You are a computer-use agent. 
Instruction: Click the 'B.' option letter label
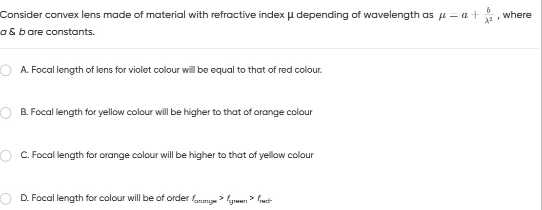pos(24,112)
